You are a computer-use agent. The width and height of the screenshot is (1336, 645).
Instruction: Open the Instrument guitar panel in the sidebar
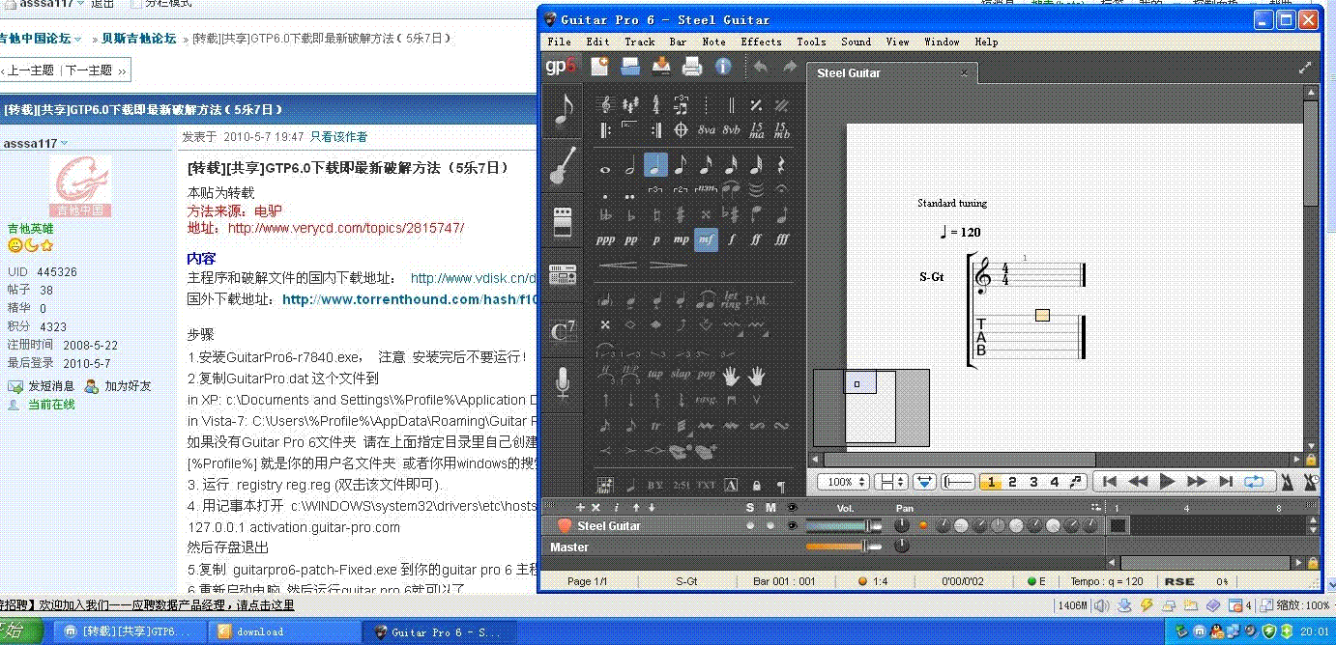pos(563,165)
